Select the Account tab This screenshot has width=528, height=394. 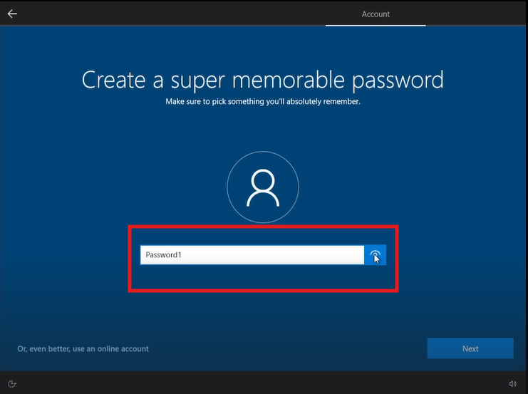point(376,14)
